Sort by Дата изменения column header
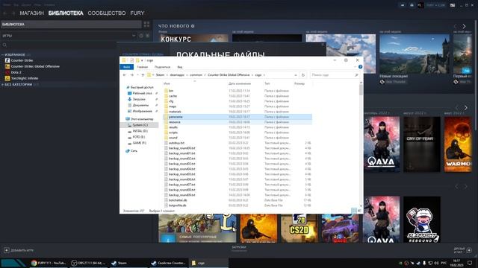Viewport: 478px width, 268px height. click(240, 83)
